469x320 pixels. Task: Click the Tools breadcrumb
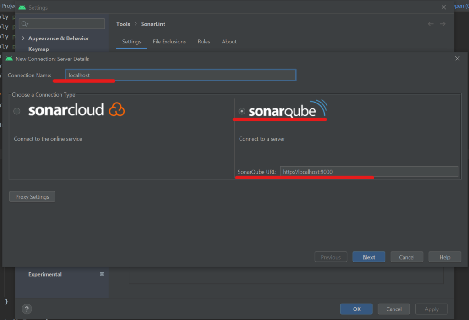tap(123, 24)
